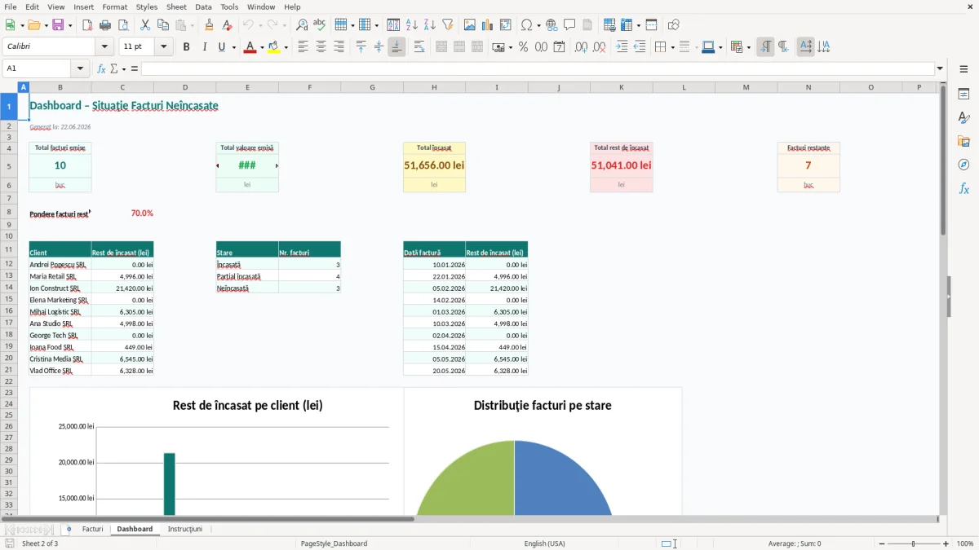Toggle Align Right
The image size is (979, 550).
tap(339, 47)
